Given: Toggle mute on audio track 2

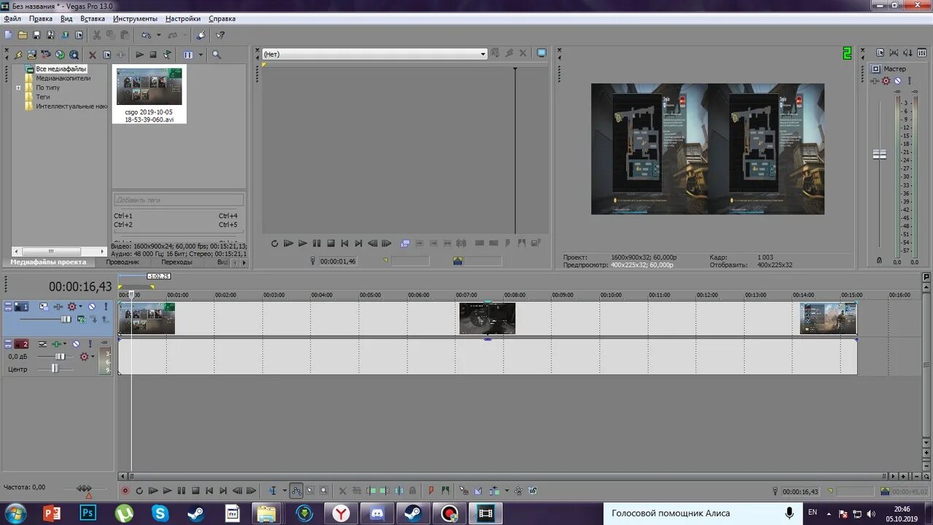Looking at the screenshot, I should tap(76, 344).
